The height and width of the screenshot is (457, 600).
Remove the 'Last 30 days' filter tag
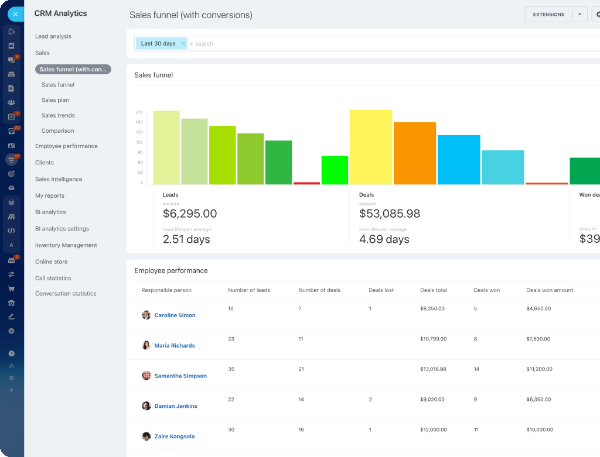(x=183, y=44)
